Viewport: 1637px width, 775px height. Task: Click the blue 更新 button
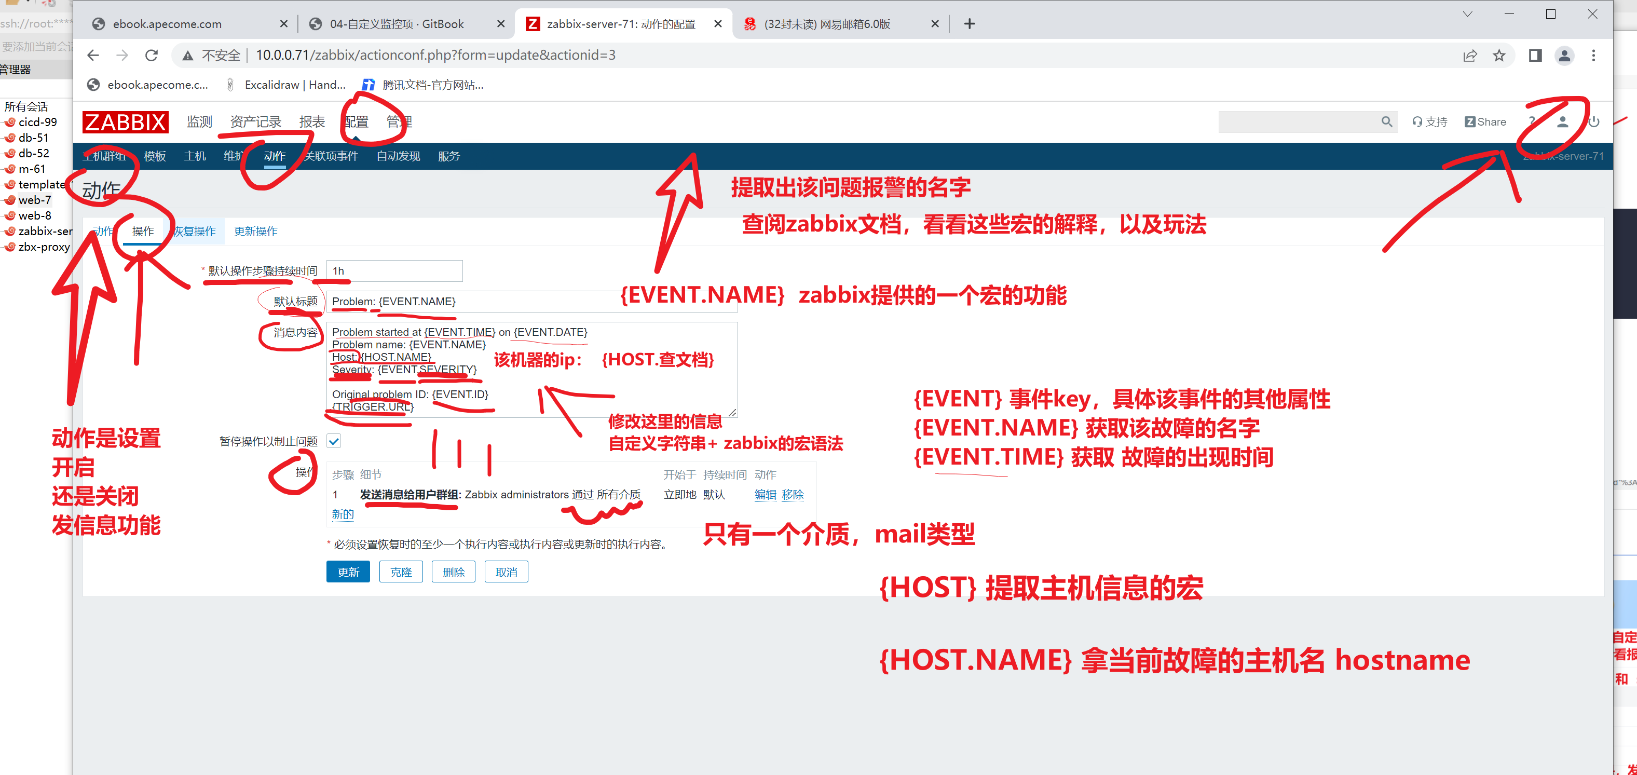tap(348, 572)
